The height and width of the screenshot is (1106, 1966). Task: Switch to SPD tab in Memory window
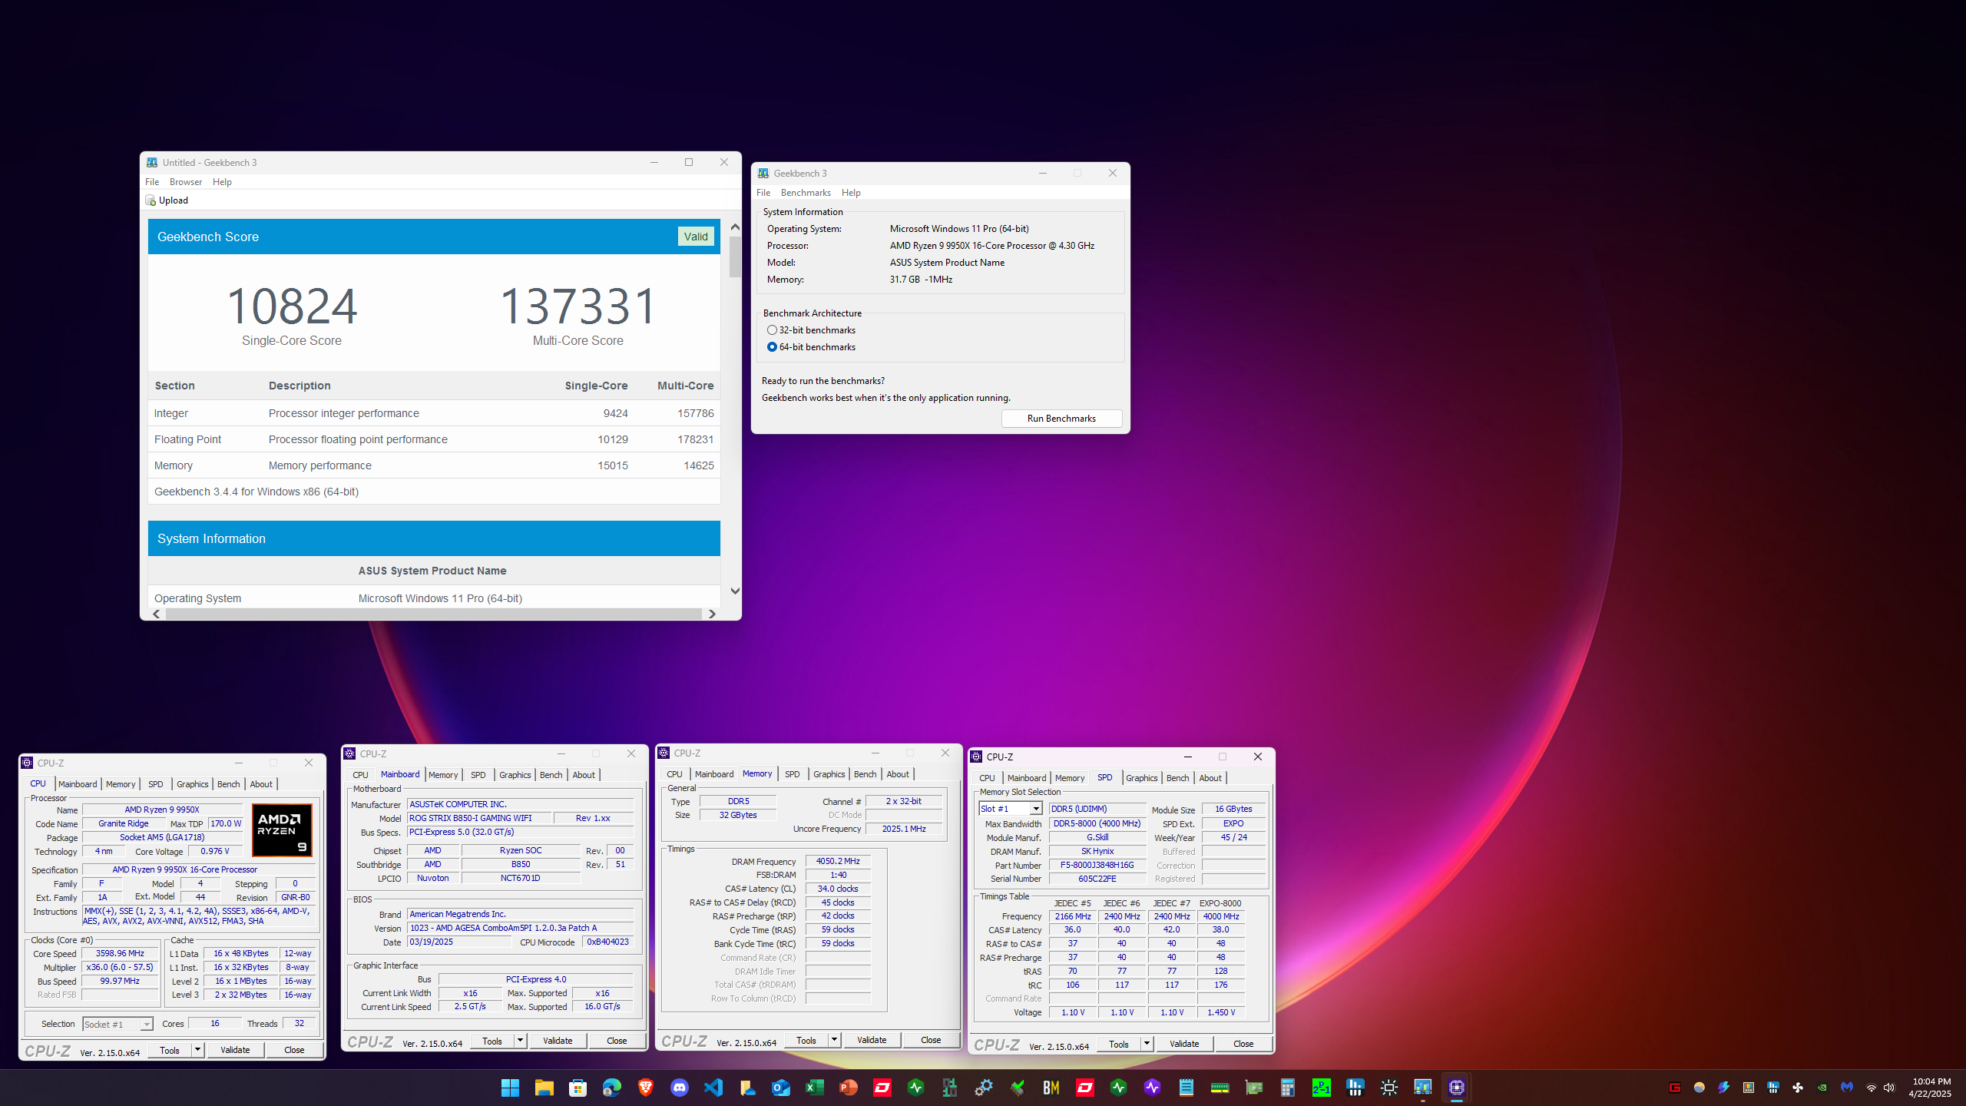click(x=793, y=774)
